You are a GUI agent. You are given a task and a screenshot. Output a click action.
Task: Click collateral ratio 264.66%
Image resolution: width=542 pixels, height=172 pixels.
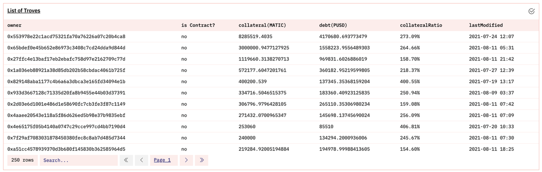(x=410, y=48)
